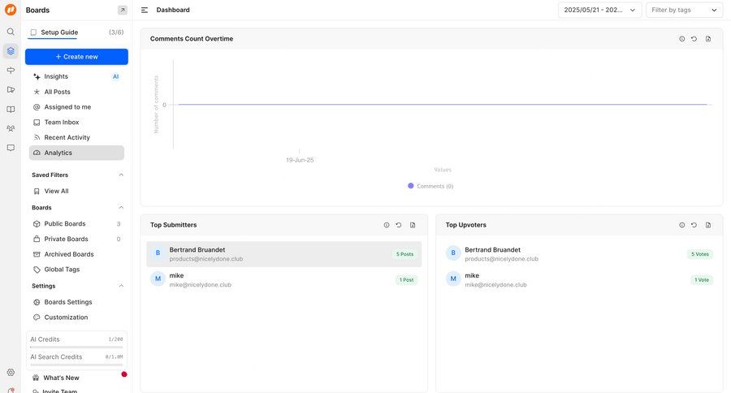Go to All Posts

76,92
